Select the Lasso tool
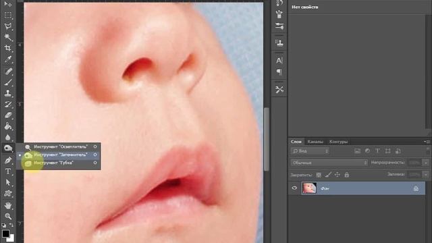The height and width of the screenshot is (243, 432). [x=8, y=26]
